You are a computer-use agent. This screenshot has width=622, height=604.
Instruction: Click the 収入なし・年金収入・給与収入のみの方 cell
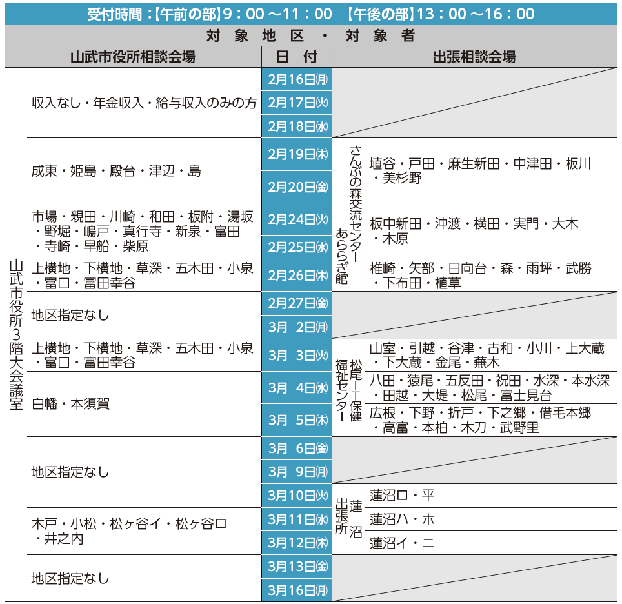pyautogui.click(x=145, y=103)
